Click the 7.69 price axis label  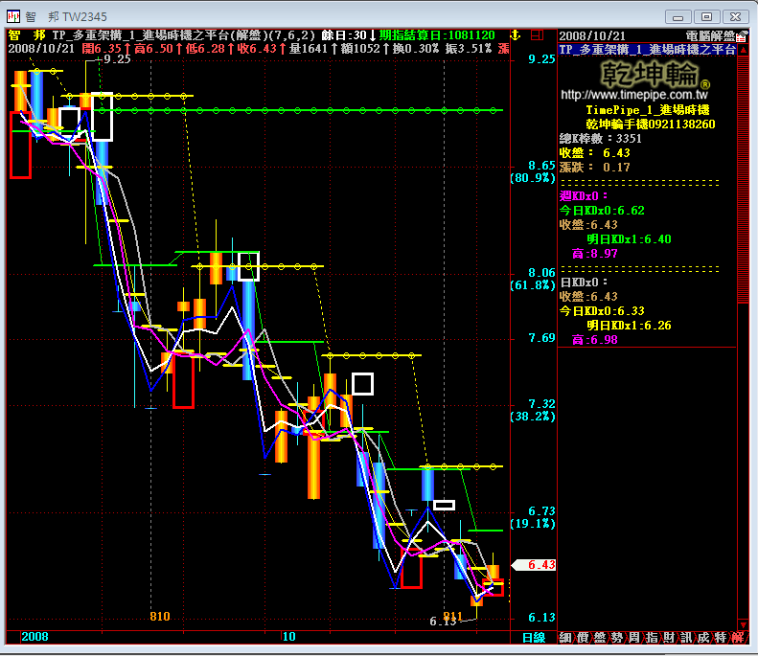coord(541,338)
